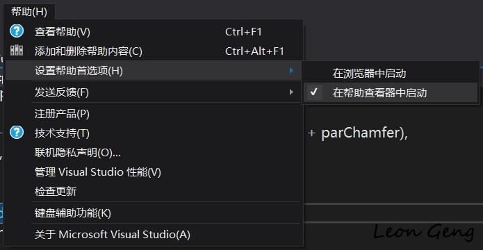Click the parChamfer text in the code editor
Viewport: 483px width, 250px height.
click(x=358, y=133)
